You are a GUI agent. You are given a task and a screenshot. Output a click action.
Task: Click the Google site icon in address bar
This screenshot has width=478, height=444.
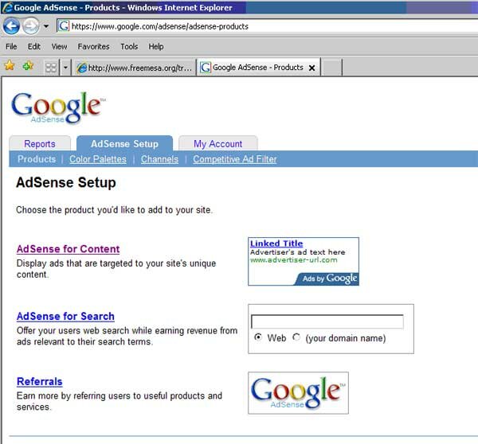click(64, 26)
